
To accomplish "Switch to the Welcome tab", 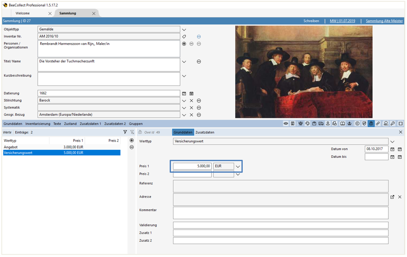I will point(23,13).
